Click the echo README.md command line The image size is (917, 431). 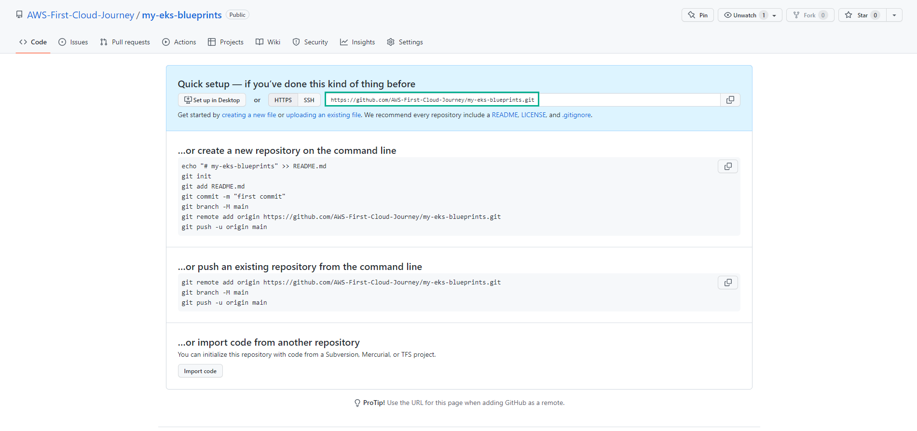[254, 166]
